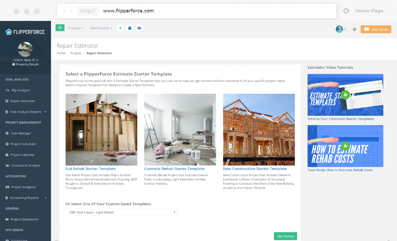Image resolution: width=397 pixels, height=241 pixels.
Task: Click the browser forward arrow
Action: point(71,11)
